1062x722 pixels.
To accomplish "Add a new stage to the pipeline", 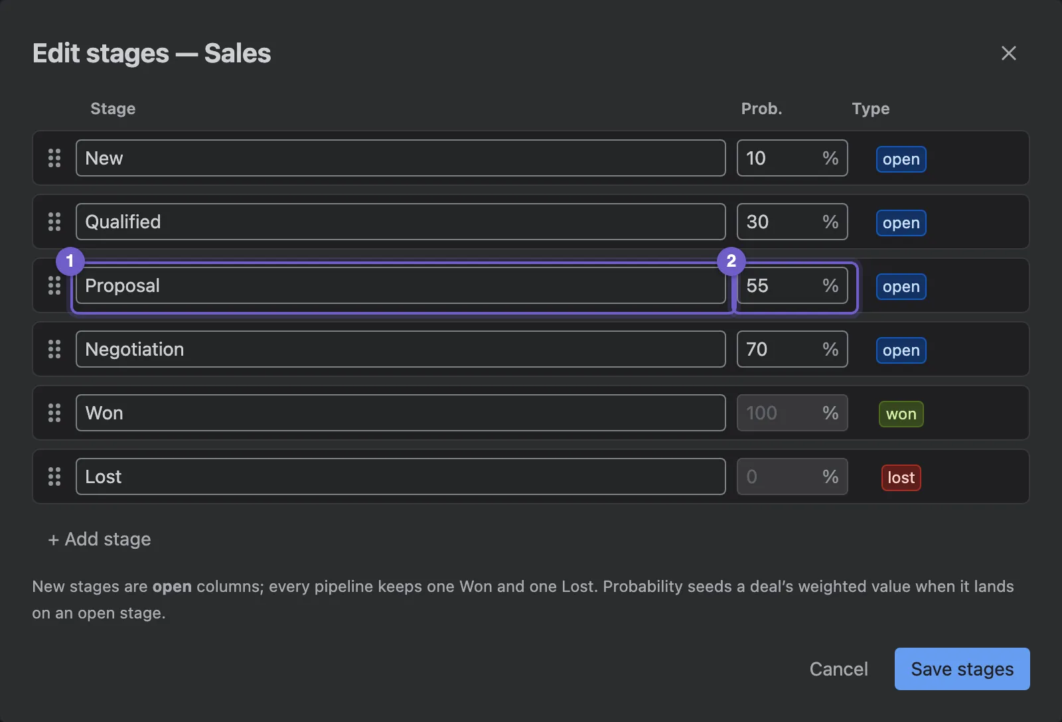I will coord(100,539).
